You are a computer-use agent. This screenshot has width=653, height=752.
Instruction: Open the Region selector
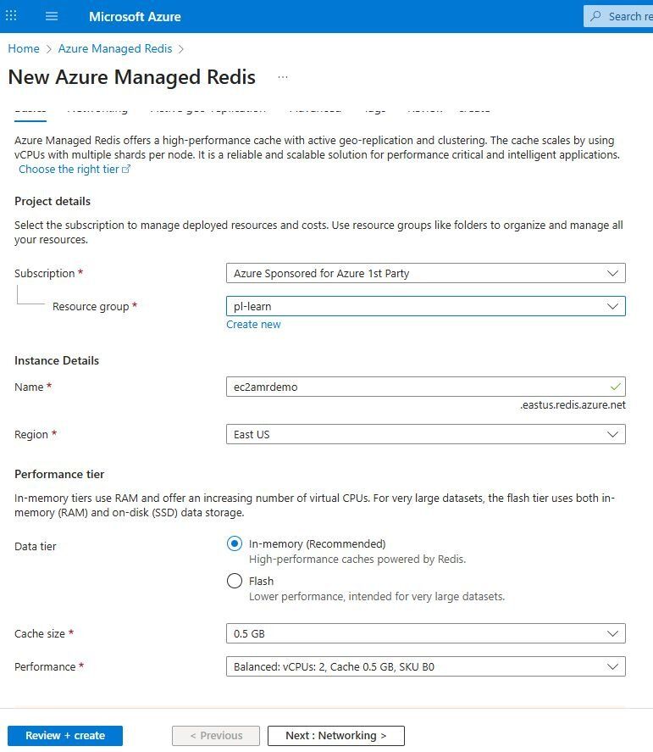point(614,434)
